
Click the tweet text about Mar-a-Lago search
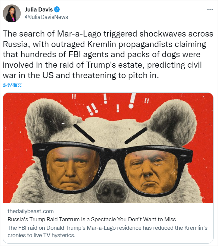coord(108,54)
